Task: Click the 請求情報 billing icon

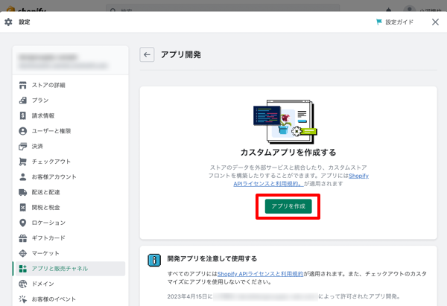Action: [x=23, y=115]
